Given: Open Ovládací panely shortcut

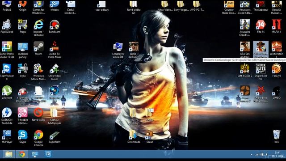Looking at the screenshot, I should coord(23,50).
